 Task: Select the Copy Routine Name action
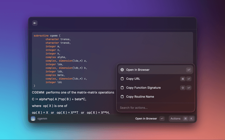click(x=140, y=97)
